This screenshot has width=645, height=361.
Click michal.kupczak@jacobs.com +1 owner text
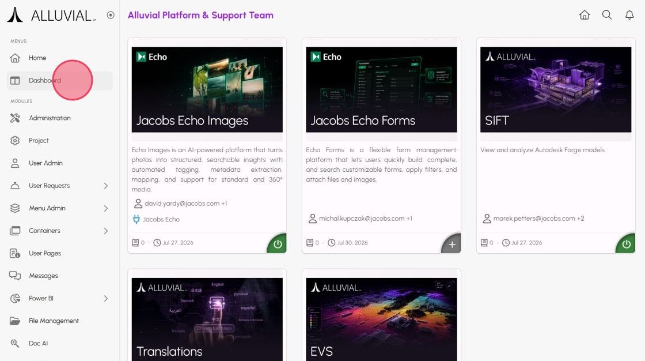tap(365, 219)
